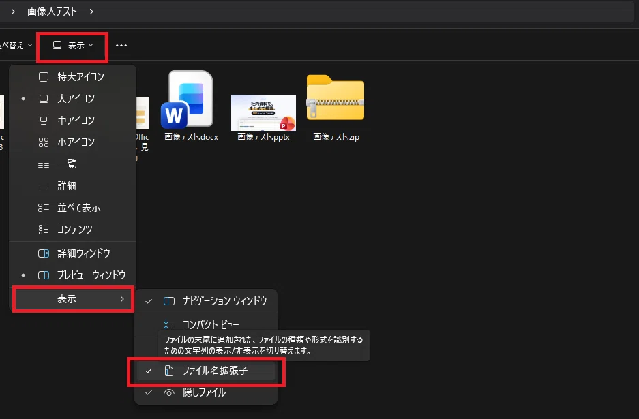Click the content glyph beside コンテンツ
Viewport: 639px width, 419px height.
point(44,229)
